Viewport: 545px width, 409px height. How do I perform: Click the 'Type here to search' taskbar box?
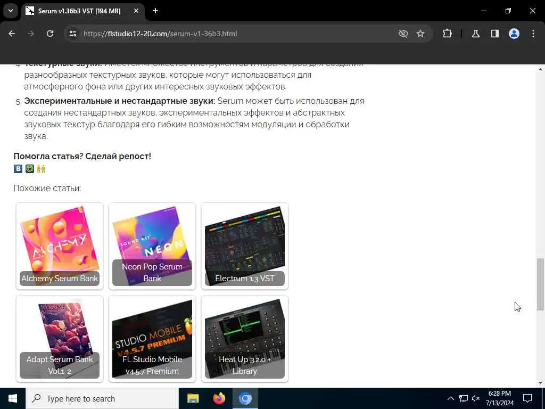click(x=102, y=398)
